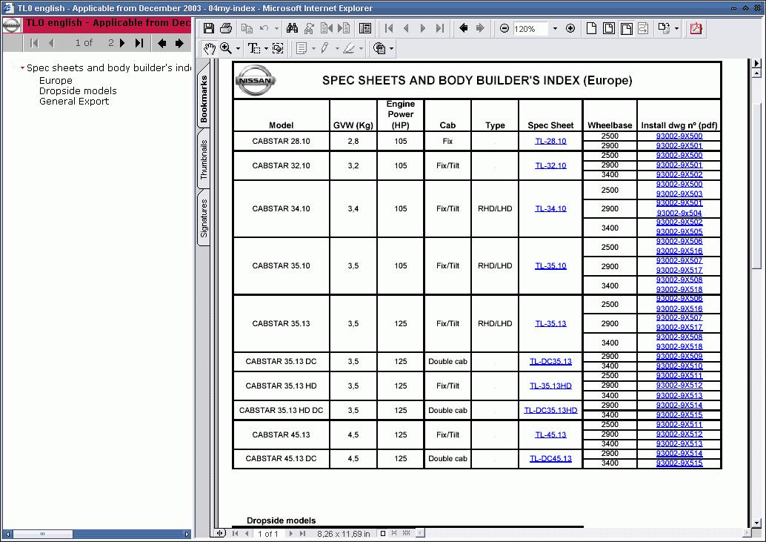Click left panel forward arrow
Image resolution: width=766 pixels, height=542 pixels.
179,43
